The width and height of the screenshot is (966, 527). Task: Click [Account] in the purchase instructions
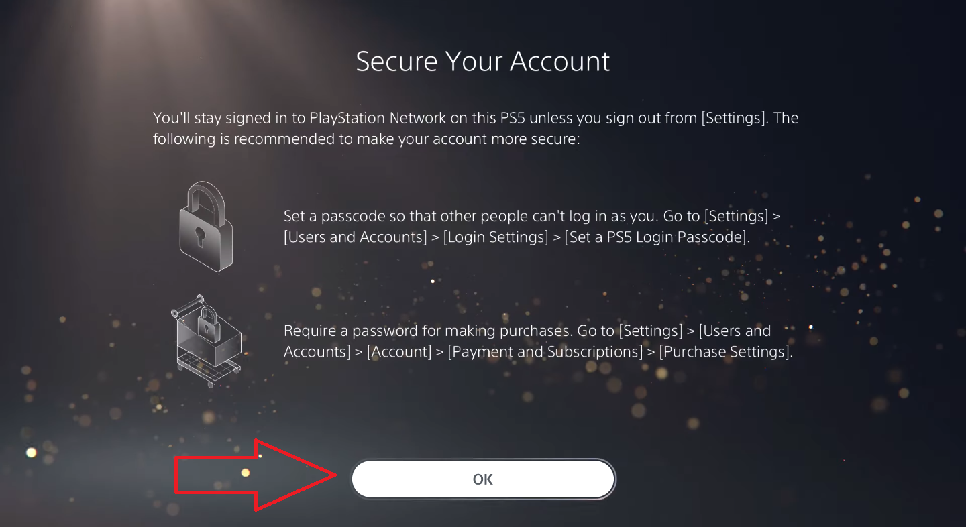[x=399, y=351]
